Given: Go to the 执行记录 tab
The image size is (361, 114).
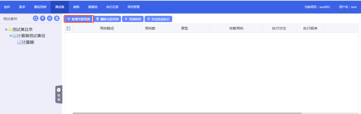Looking at the screenshot, I should pos(112,7).
